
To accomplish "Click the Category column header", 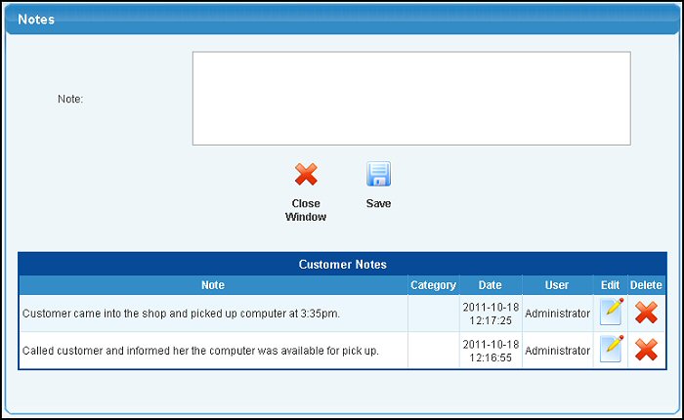I will [433, 285].
